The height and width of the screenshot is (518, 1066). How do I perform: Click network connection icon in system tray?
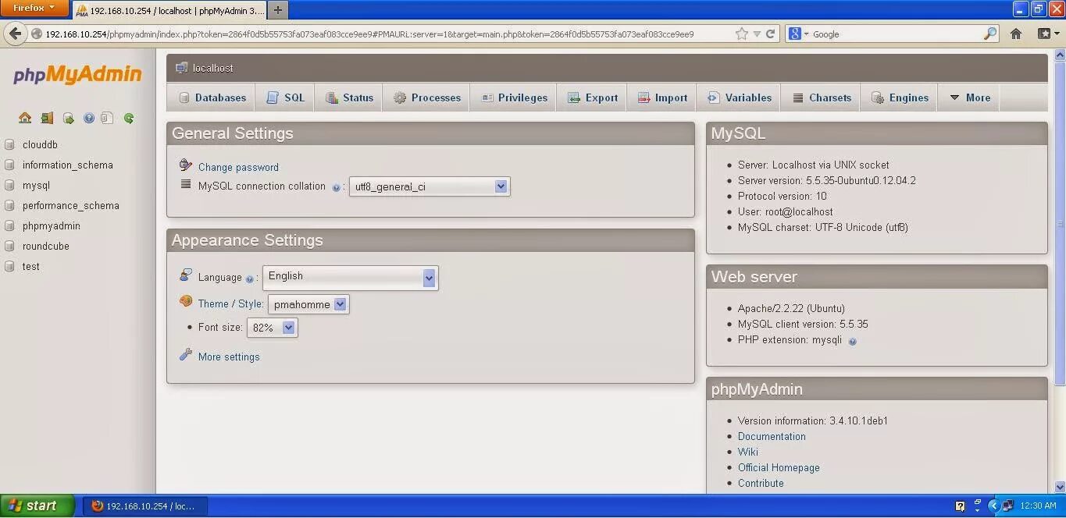[x=1008, y=506]
